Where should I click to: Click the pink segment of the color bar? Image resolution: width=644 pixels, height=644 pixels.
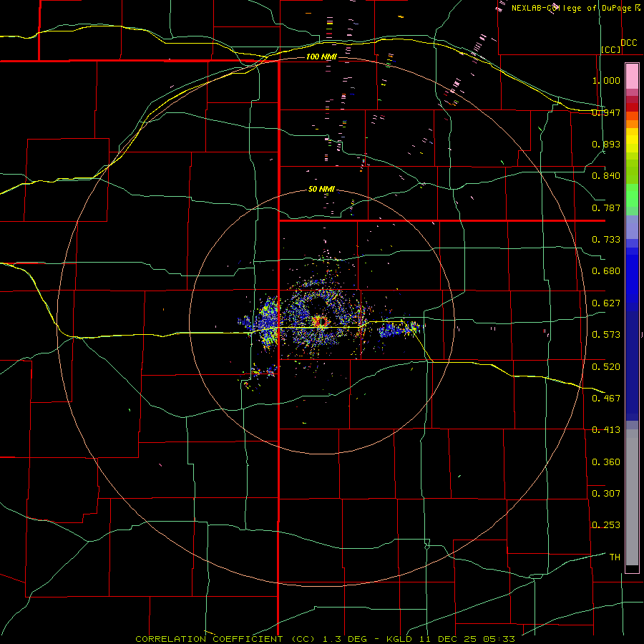tap(632, 76)
